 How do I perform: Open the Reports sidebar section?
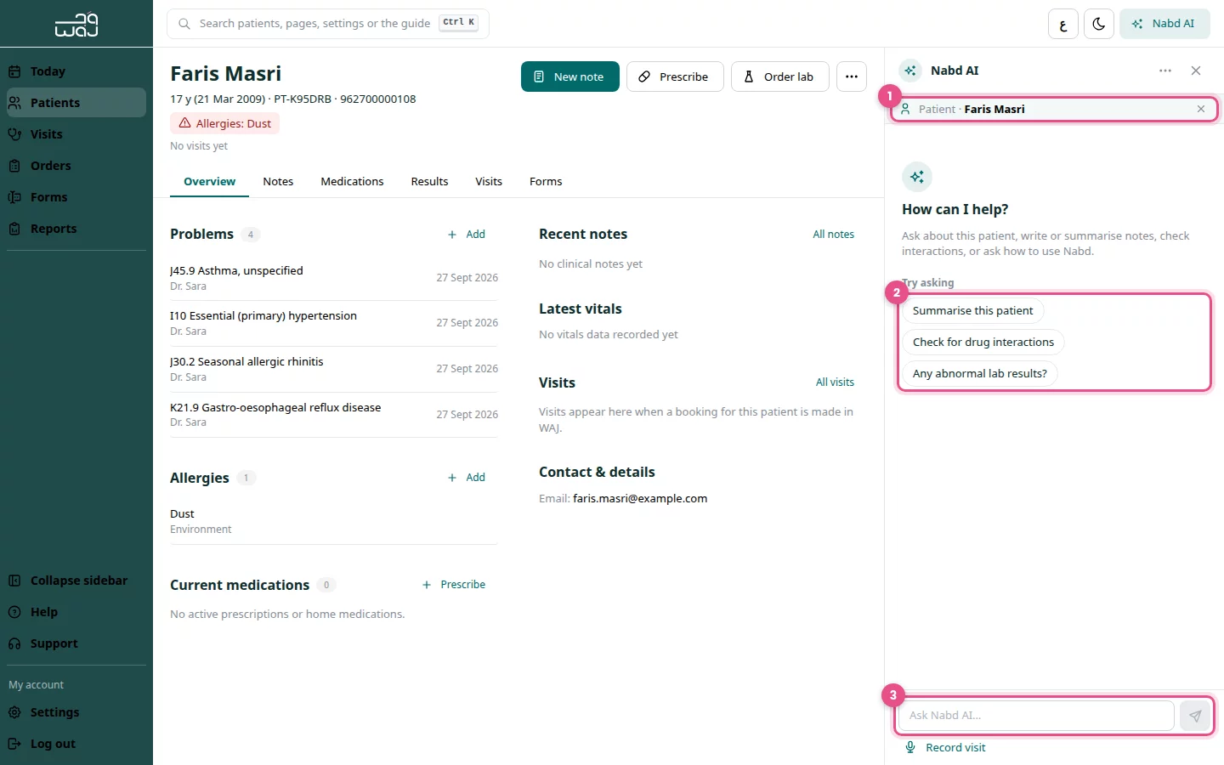(x=76, y=229)
